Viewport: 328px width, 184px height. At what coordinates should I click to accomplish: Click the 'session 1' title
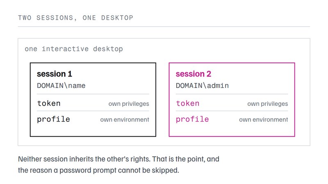[x=55, y=74]
